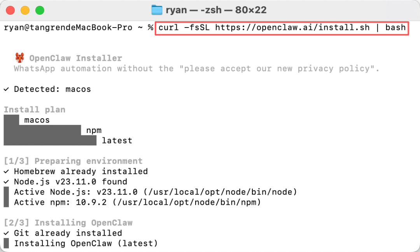Click the folder proxy icon in title bar
This screenshot has height=252, width=420.
pos(156,10)
